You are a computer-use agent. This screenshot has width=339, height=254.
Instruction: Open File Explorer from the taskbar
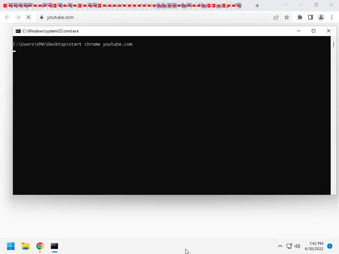click(25, 246)
